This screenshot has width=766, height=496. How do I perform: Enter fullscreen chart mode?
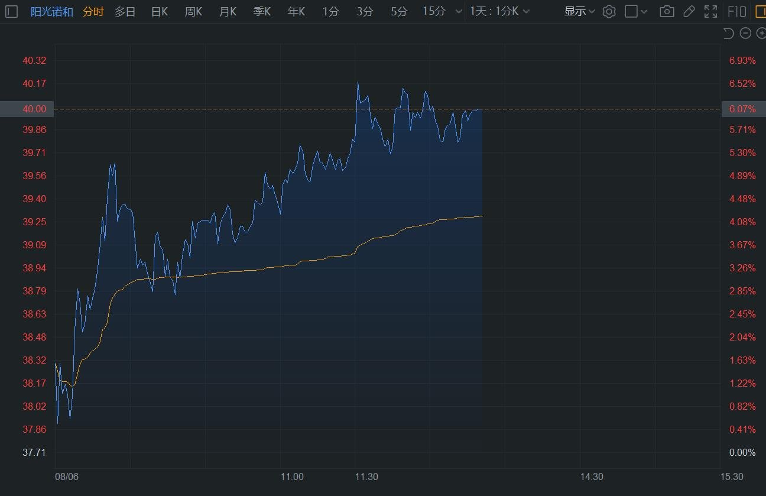coord(710,11)
